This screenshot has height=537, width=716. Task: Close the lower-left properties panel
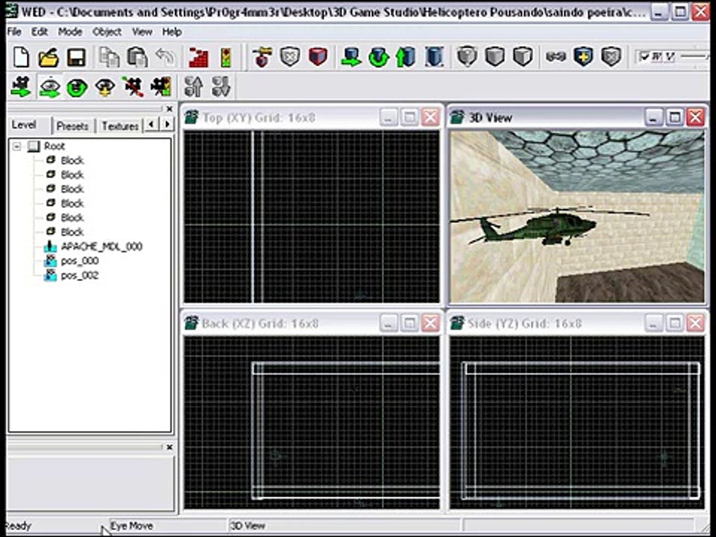(170, 447)
